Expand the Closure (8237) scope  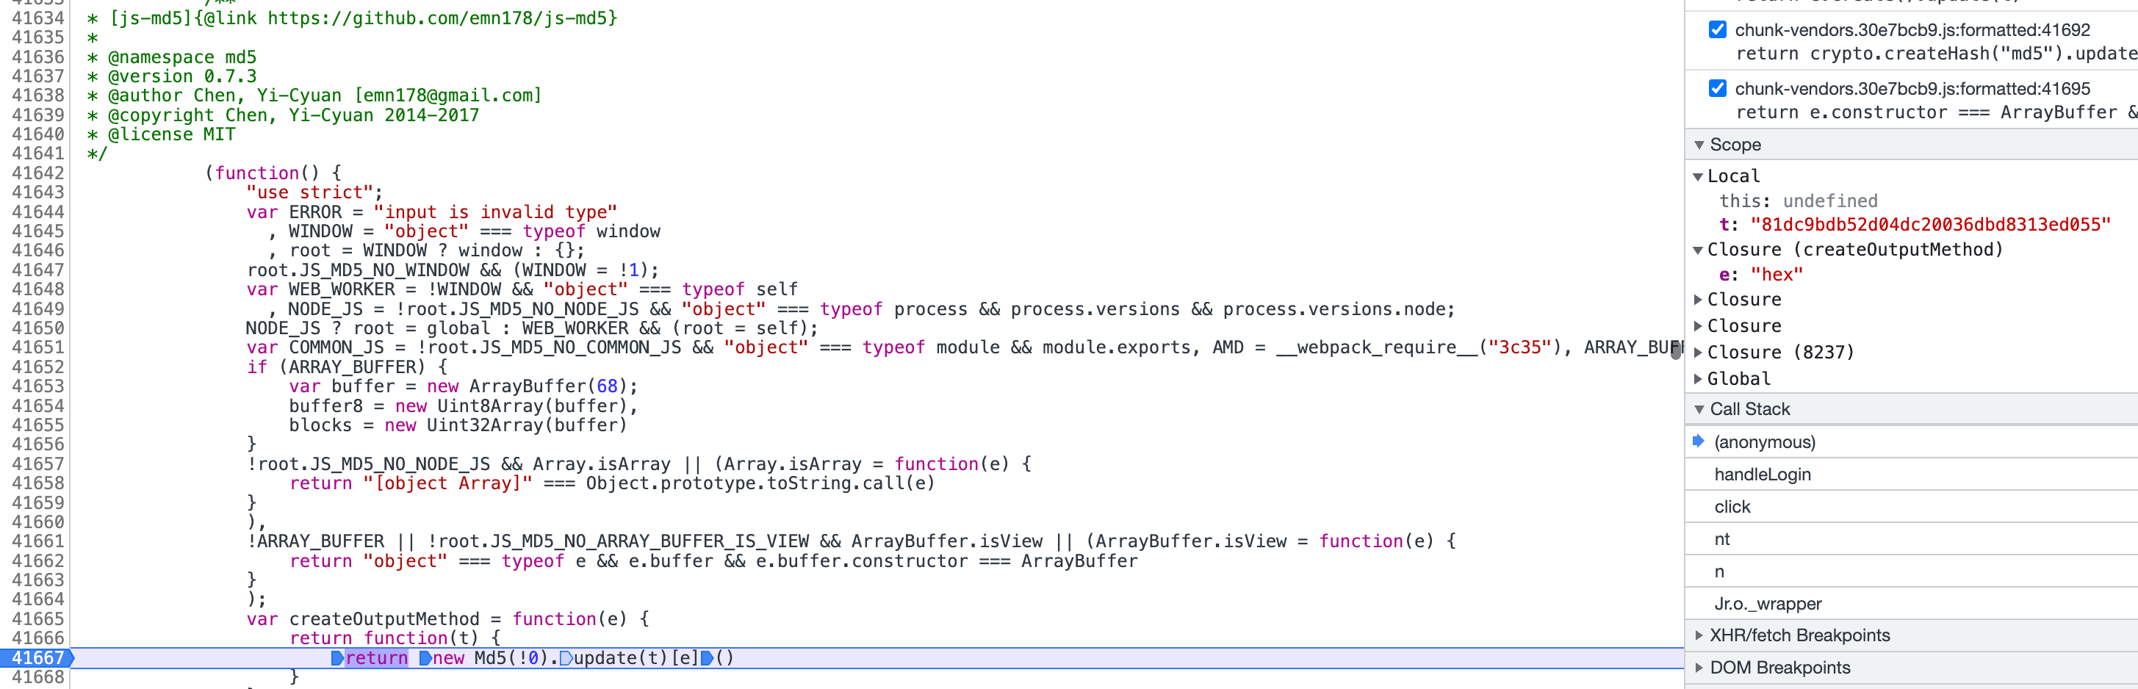point(1698,353)
